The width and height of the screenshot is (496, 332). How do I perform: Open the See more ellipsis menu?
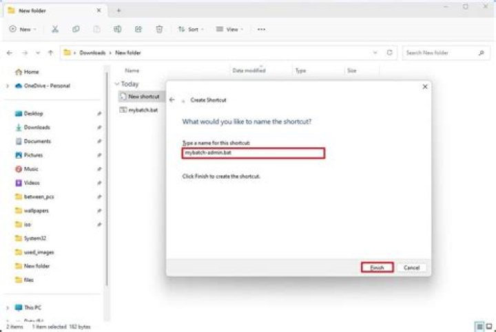click(261, 30)
